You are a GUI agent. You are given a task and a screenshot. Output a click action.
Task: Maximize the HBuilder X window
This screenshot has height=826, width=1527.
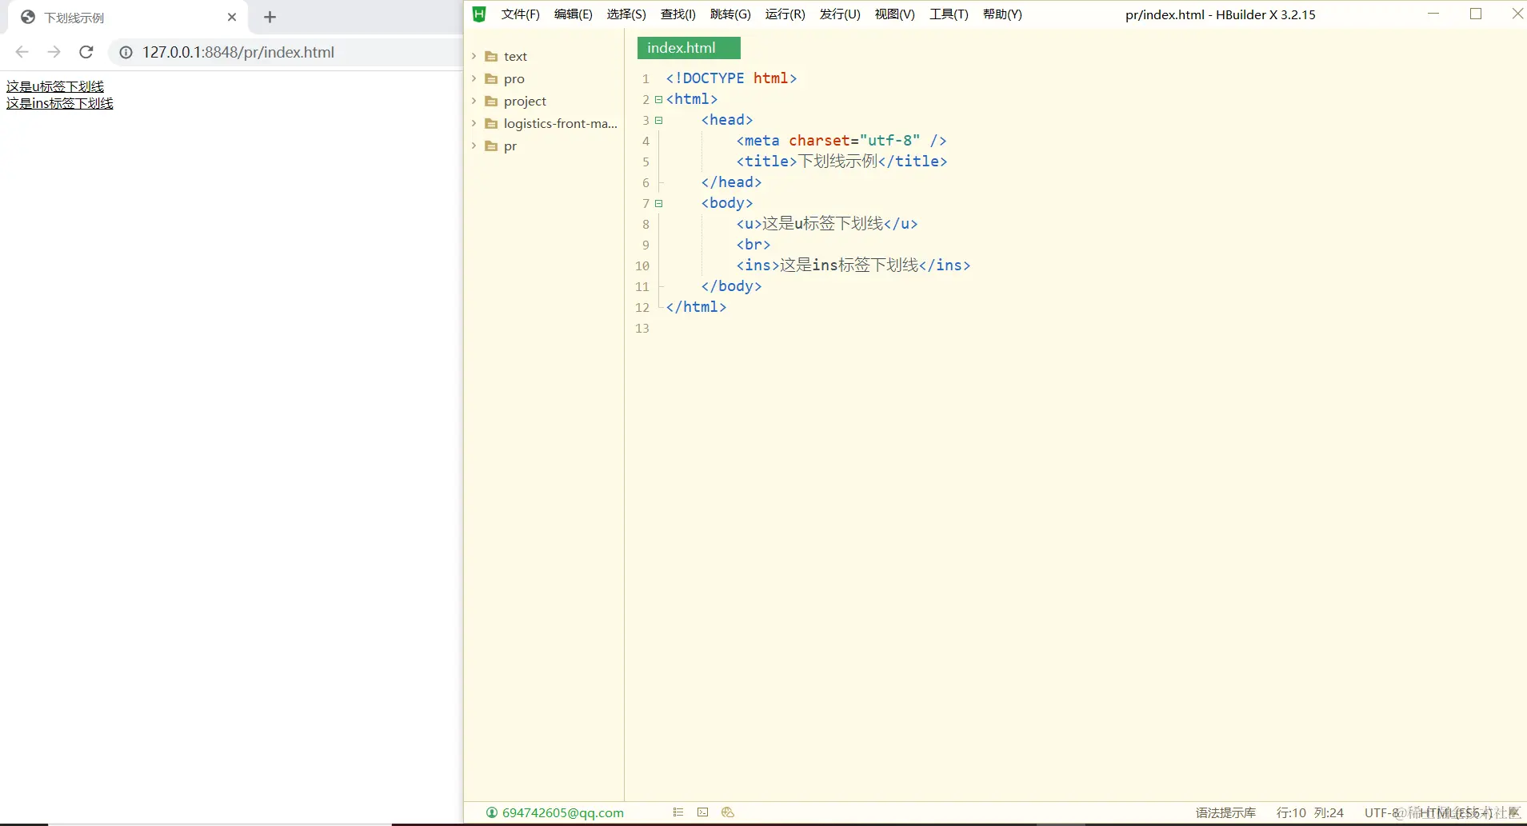tap(1476, 14)
